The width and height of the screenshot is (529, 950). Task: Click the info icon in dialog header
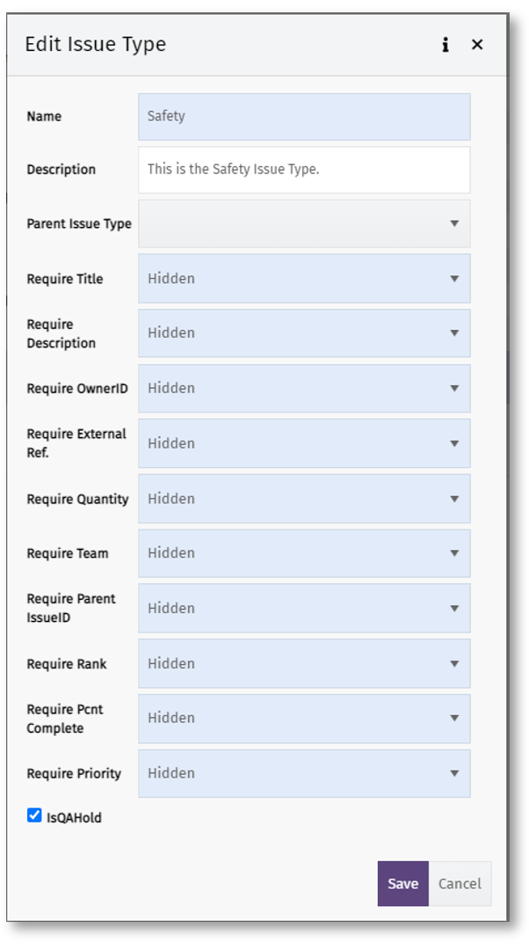pyautogui.click(x=446, y=45)
